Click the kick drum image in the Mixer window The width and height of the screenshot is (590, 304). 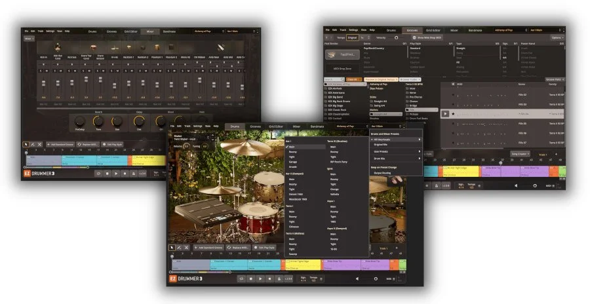point(58,47)
